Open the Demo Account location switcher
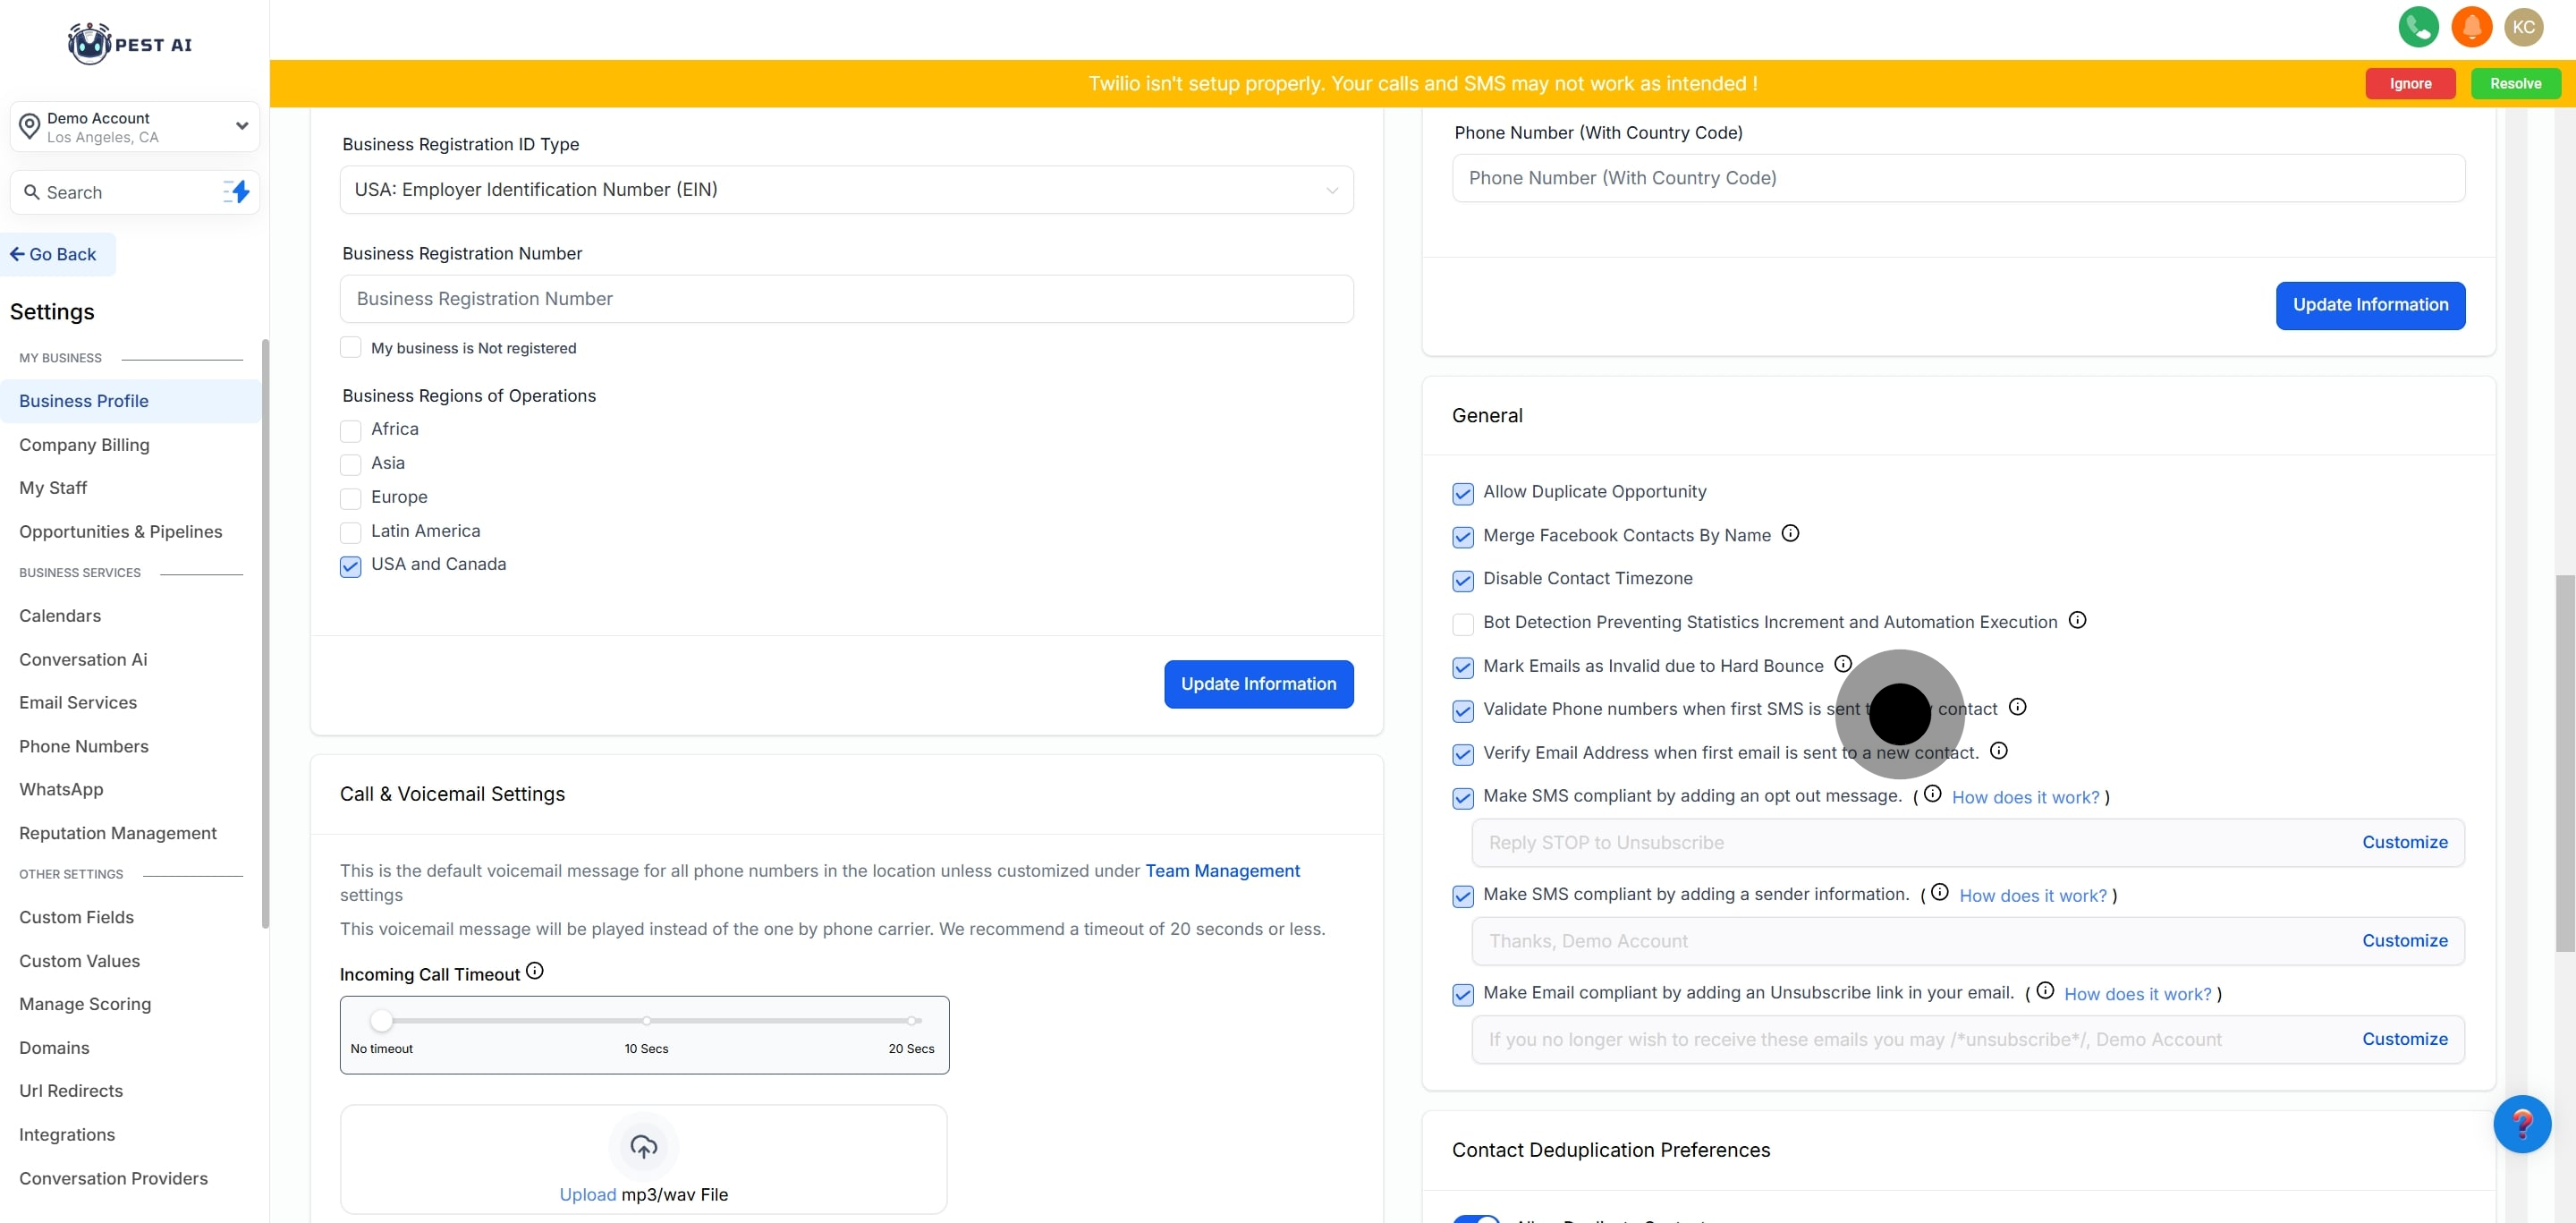This screenshot has width=2576, height=1223. coord(134,127)
